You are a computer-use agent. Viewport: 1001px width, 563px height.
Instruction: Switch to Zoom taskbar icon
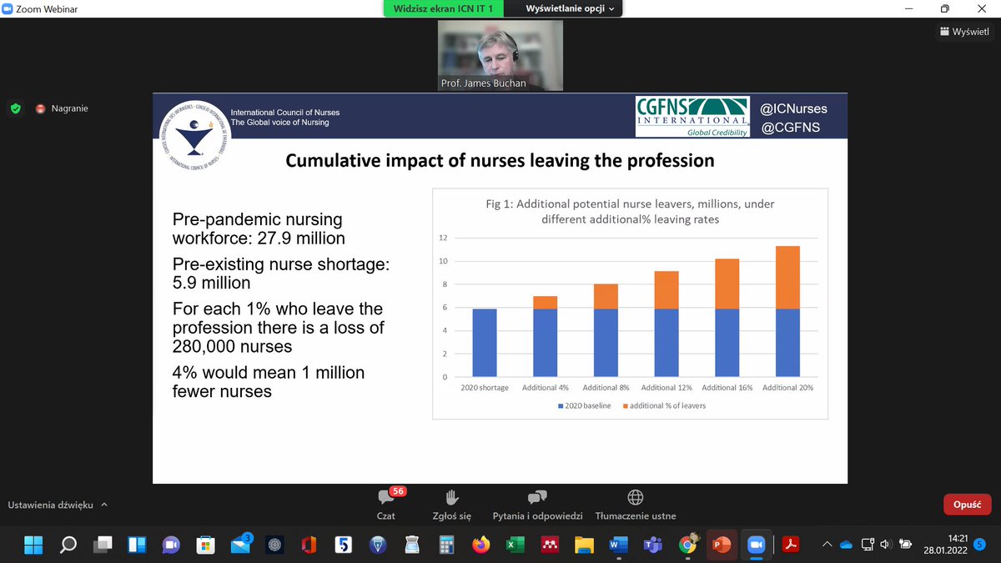pos(756,545)
